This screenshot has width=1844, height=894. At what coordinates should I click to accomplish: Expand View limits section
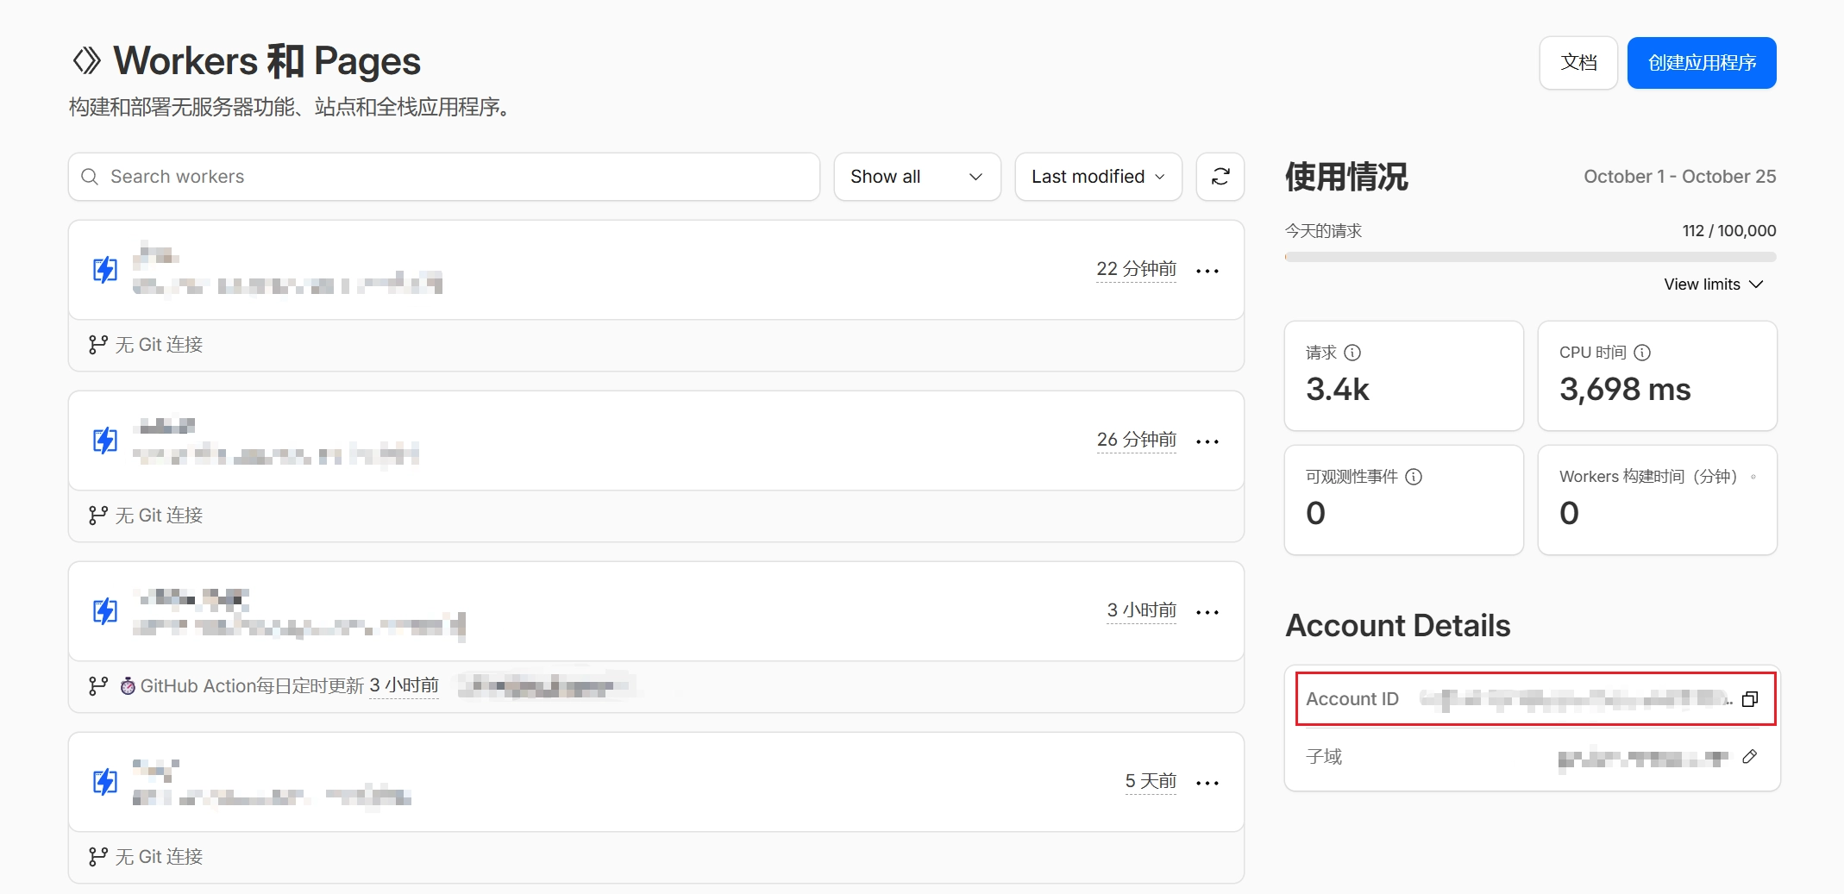[1713, 284]
